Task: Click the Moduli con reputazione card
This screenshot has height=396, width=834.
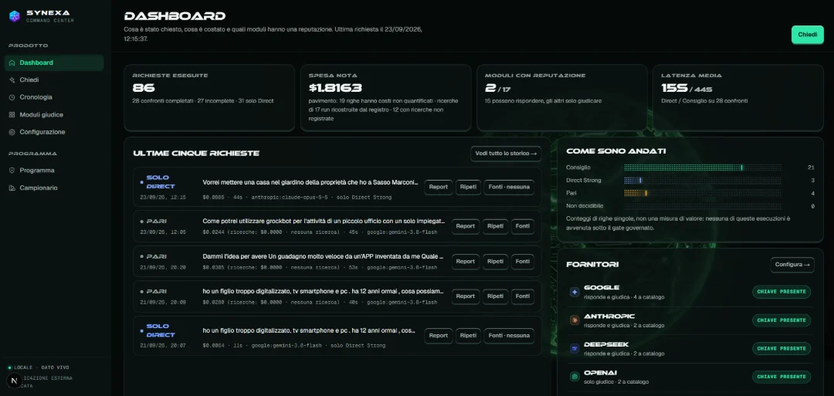Action: point(561,98)
